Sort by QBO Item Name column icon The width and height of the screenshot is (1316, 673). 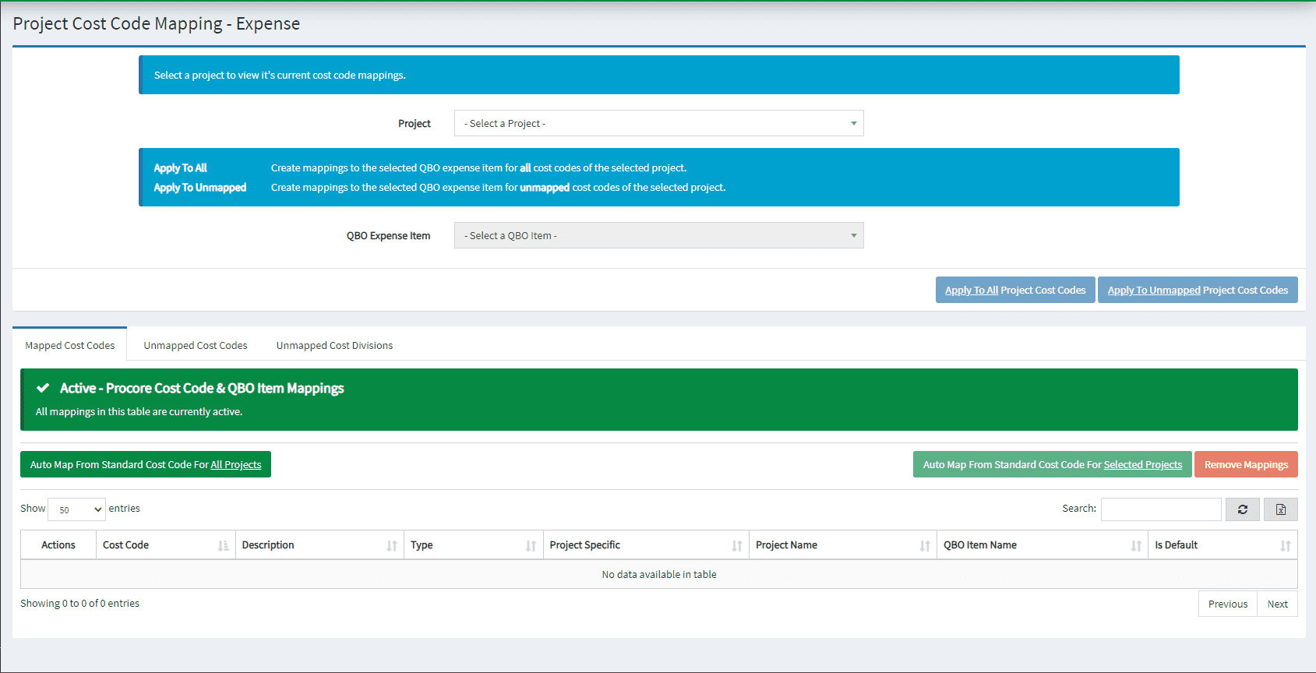point(1136,545)
